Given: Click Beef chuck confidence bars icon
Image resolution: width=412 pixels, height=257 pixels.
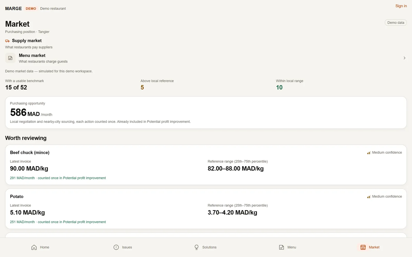Looking at the screenshot, I should [x=369, y=153].
